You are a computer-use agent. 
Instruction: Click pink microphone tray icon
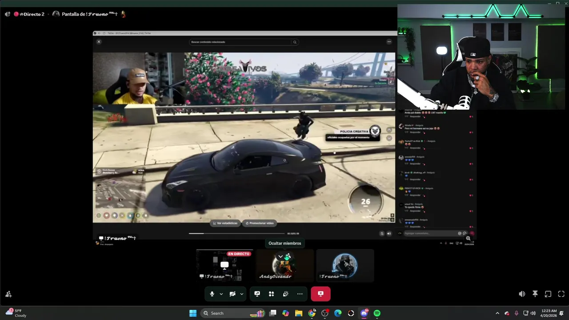click(516, 313)
